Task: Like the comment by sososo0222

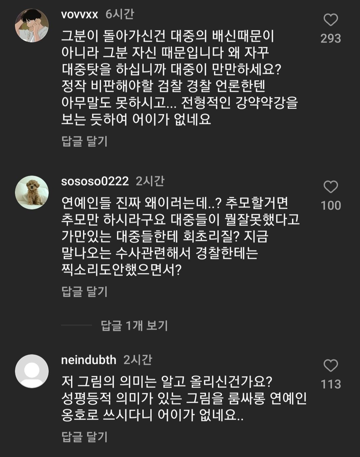Action: click(331, 187)
